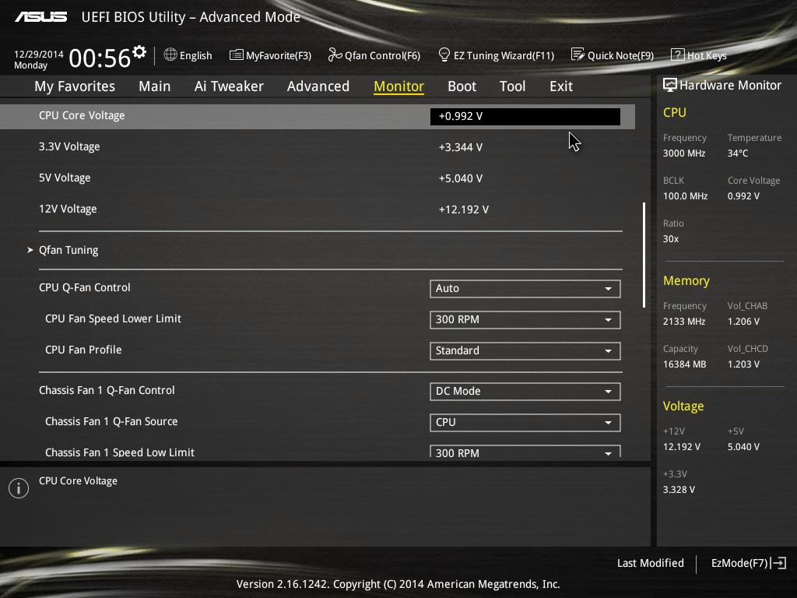Click the info icon in help panel
Screen dimensions: 797x598
pyautogui.click(x=19, y=488)
